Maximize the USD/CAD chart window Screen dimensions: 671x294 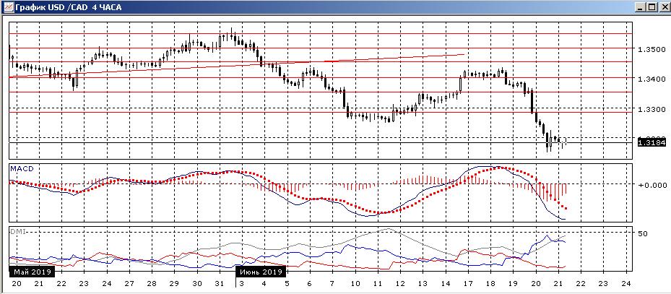(650, 7)
